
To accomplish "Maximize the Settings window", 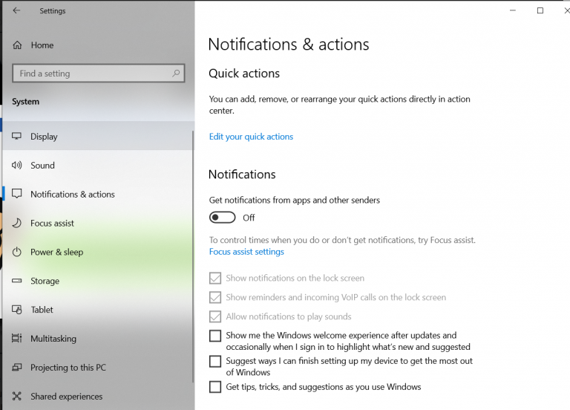I will pyautogui.click(x=540, y=10).
